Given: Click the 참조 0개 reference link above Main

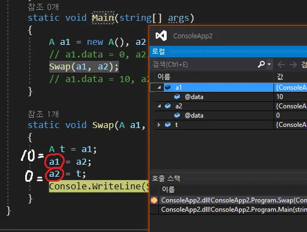Looking at the screenshot, I should (43, 7).
